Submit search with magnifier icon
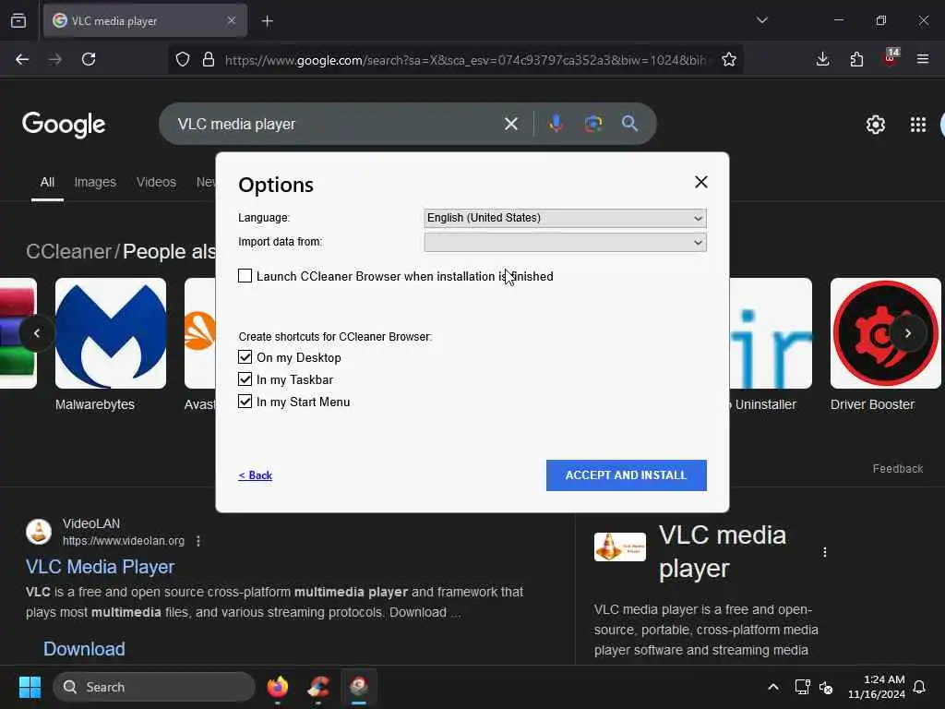 pos(629,124)
